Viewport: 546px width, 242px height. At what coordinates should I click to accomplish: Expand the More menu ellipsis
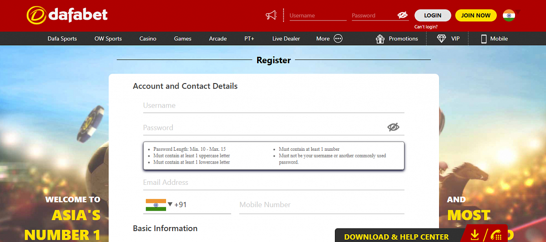coord(338,39)
